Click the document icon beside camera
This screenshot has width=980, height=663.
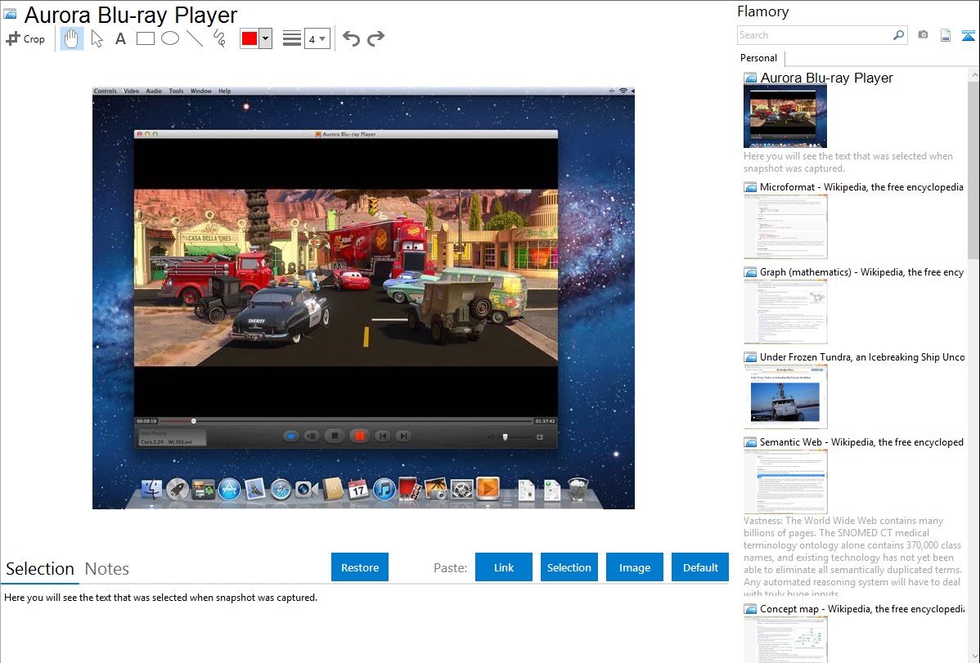pyautogui.click(x=946, y=35)
